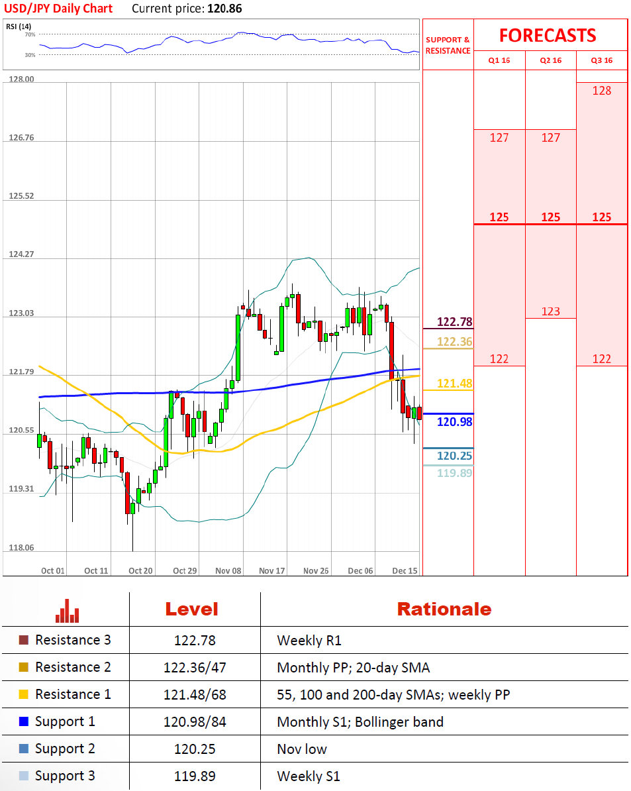The height and width of the screenshot is (791, 631).
Task: Select the Q2 16 forecast column header
Action: [551, 60]
